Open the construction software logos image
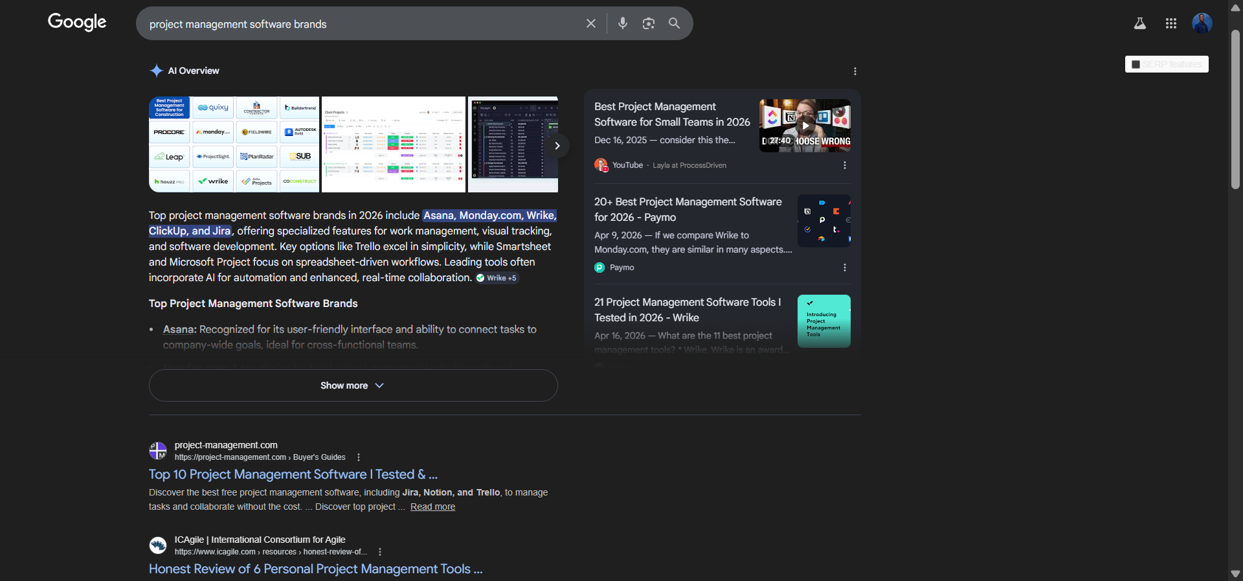 tap(234, 144)
